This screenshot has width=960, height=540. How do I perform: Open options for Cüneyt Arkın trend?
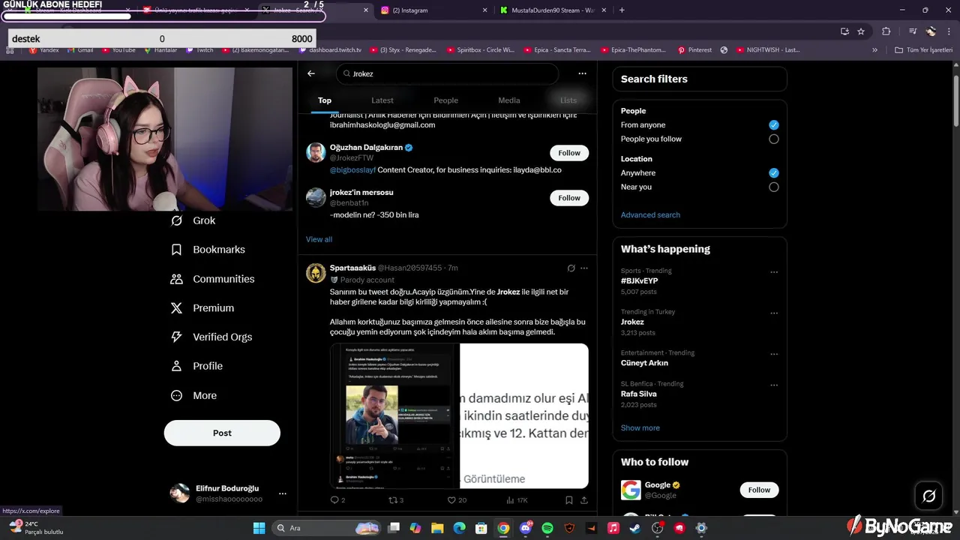774,354
